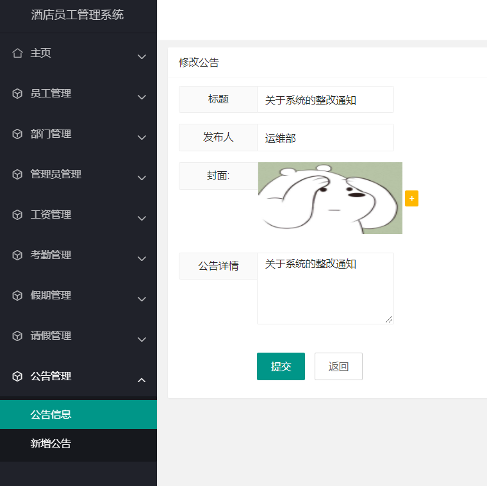
Task: Click the 公告详情 field label
Action: tap(218, 266)
